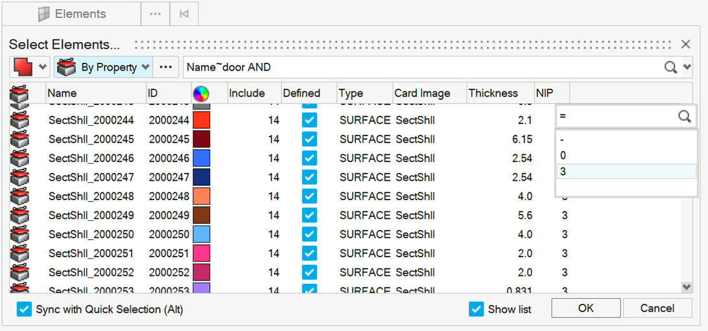Click the property icon for row SectShll_2000250
The height and width of the screenshot is (331, 708).
20,234
